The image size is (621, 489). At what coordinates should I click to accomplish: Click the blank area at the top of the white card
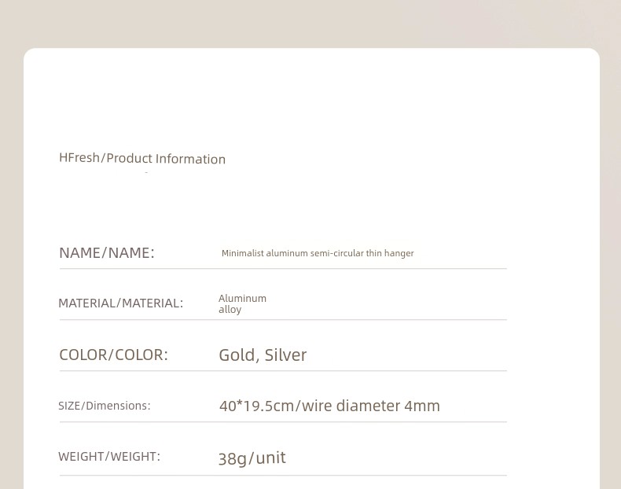[311, 95]
